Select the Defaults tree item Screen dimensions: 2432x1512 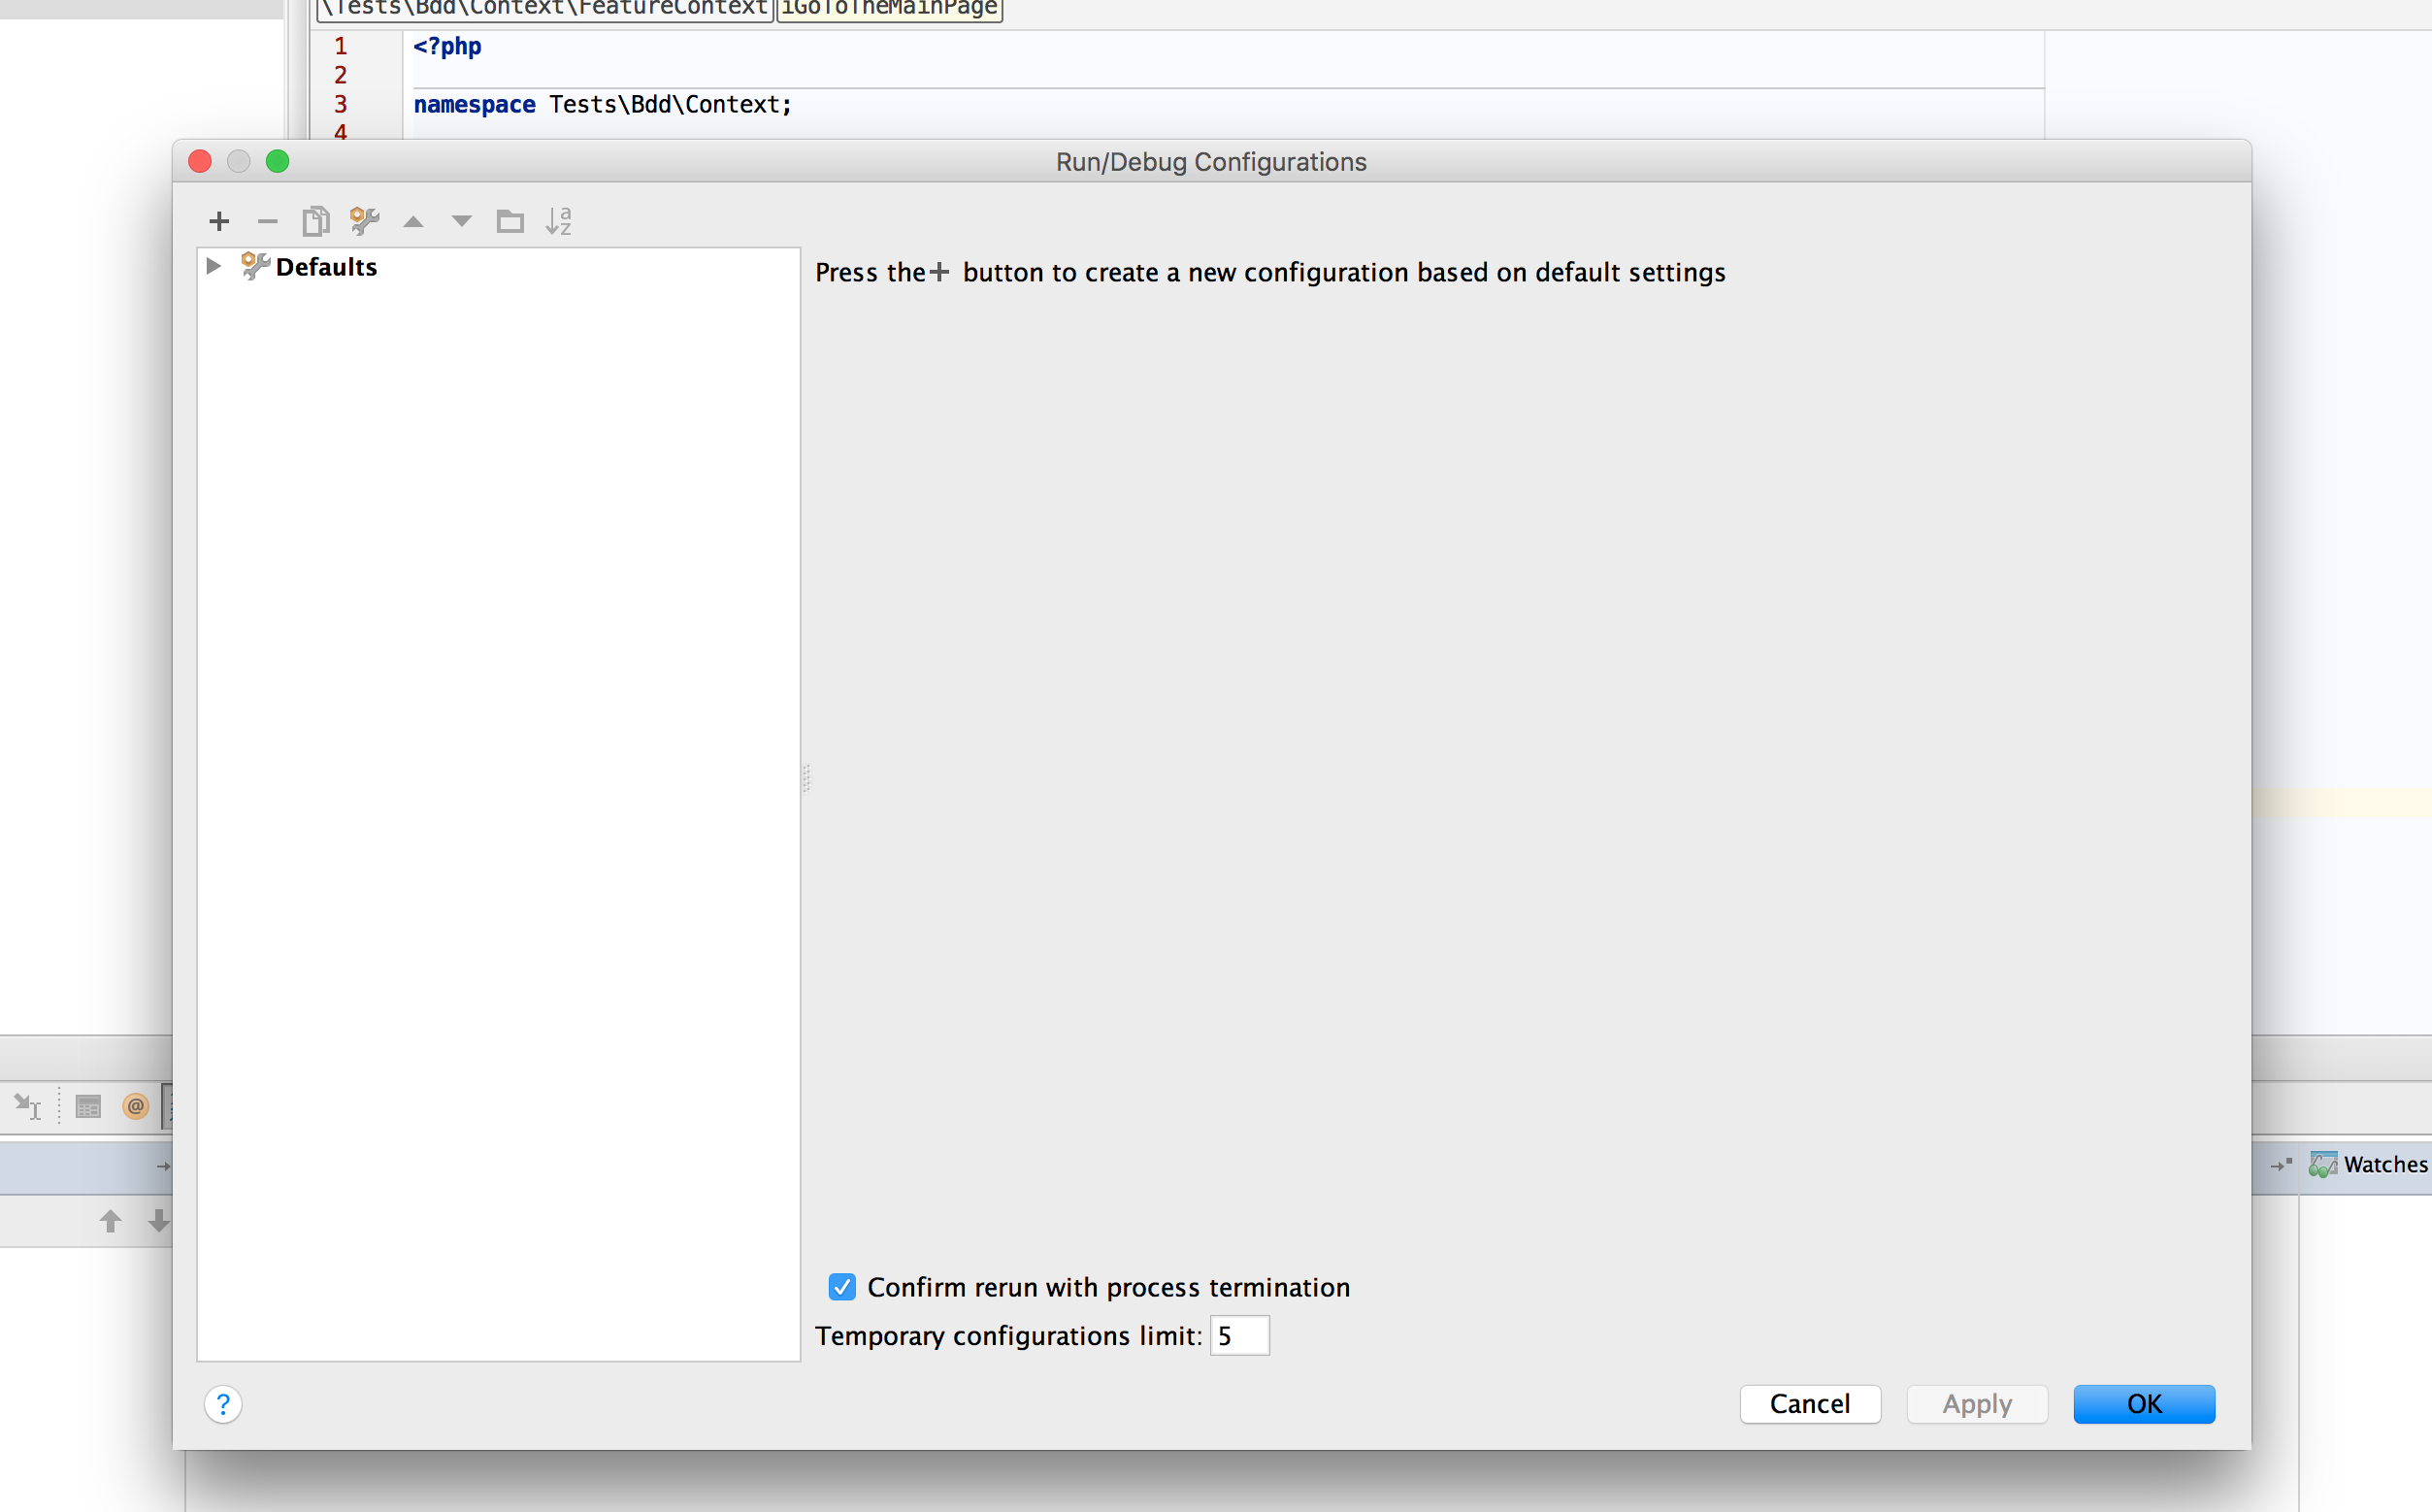tap(326, 267)
